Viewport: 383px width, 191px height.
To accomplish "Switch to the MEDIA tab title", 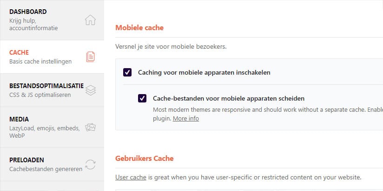I will point(19,119).
